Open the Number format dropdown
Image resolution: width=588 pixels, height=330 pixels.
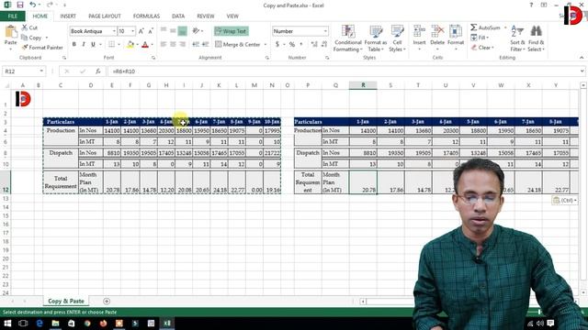click(325, 31)
